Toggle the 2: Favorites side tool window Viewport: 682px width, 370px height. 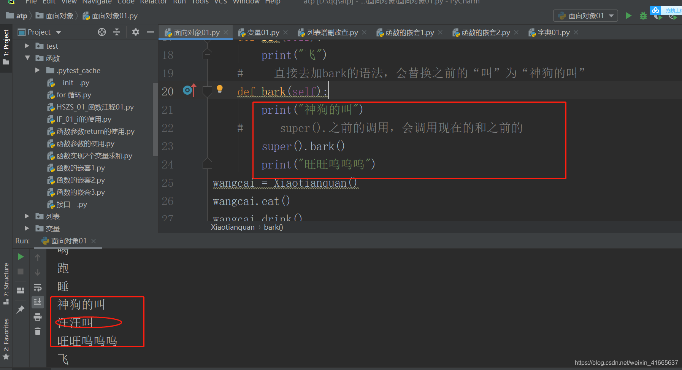click(6, 339)
